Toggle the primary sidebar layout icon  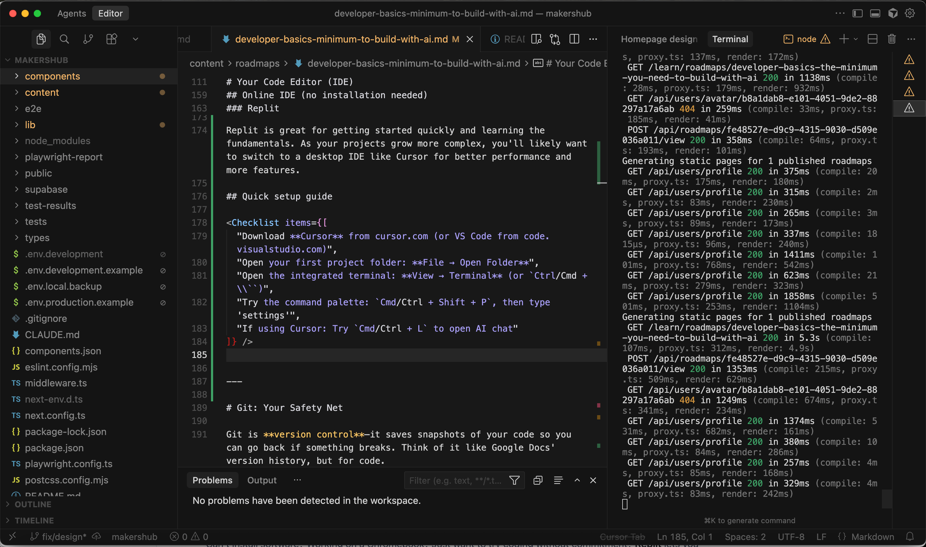click(857, 13)
